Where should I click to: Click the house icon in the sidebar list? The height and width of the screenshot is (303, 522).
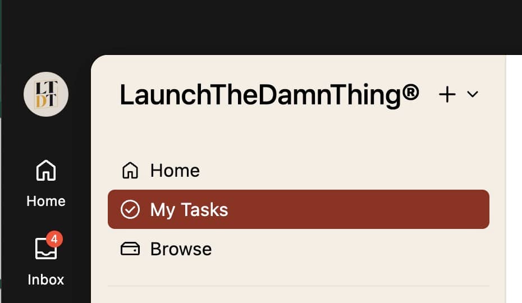pyautogui.click(x=130, y=170)
